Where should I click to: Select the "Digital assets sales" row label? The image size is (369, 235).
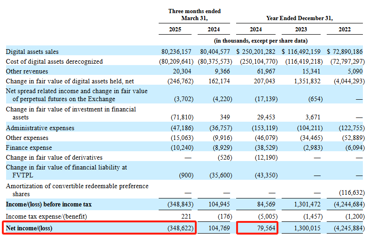tap(32, 51)
